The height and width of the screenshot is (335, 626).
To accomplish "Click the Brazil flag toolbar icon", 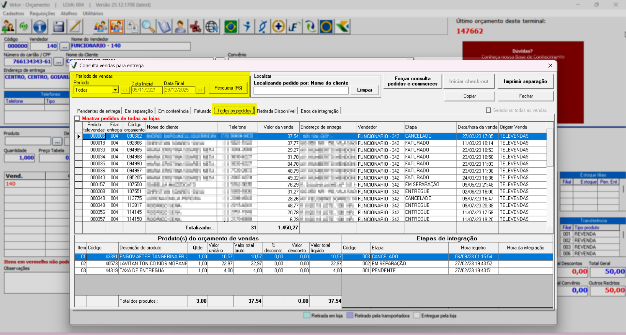I will [x=231, y=27].
